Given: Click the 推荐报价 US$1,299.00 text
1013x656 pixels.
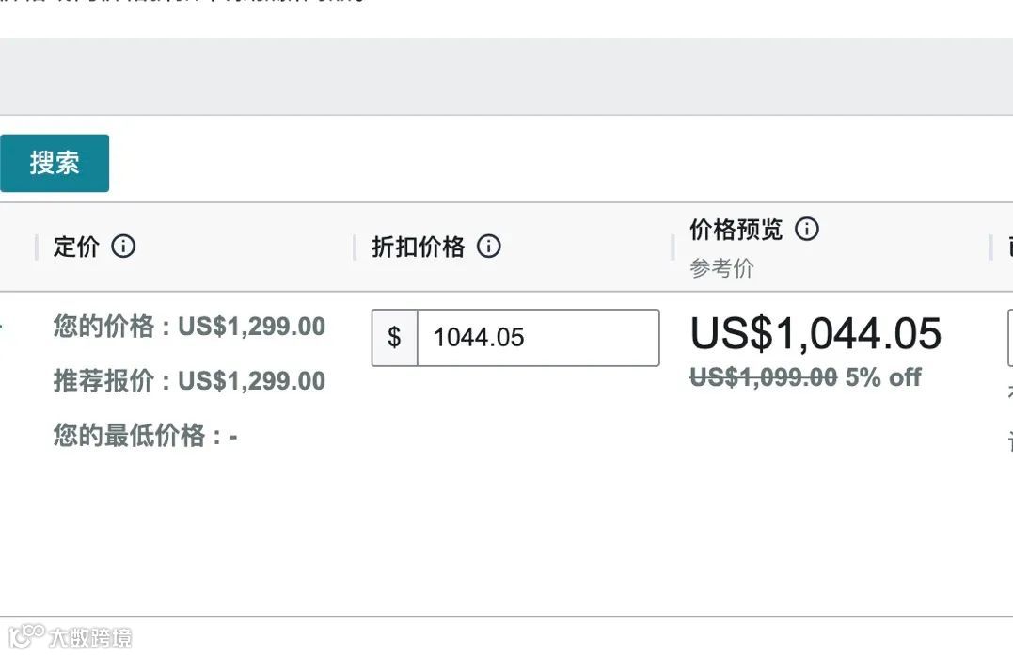Looking at the screenshot, I should tap(189, 381).
